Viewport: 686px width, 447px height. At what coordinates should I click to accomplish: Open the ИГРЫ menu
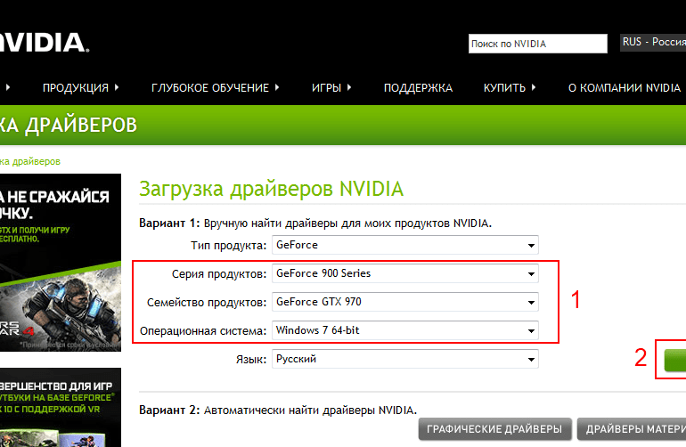point(331,88)
